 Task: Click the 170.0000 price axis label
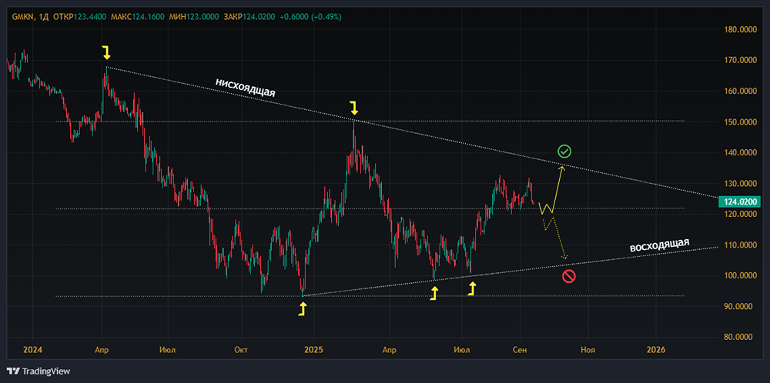(x=741, y=60)
